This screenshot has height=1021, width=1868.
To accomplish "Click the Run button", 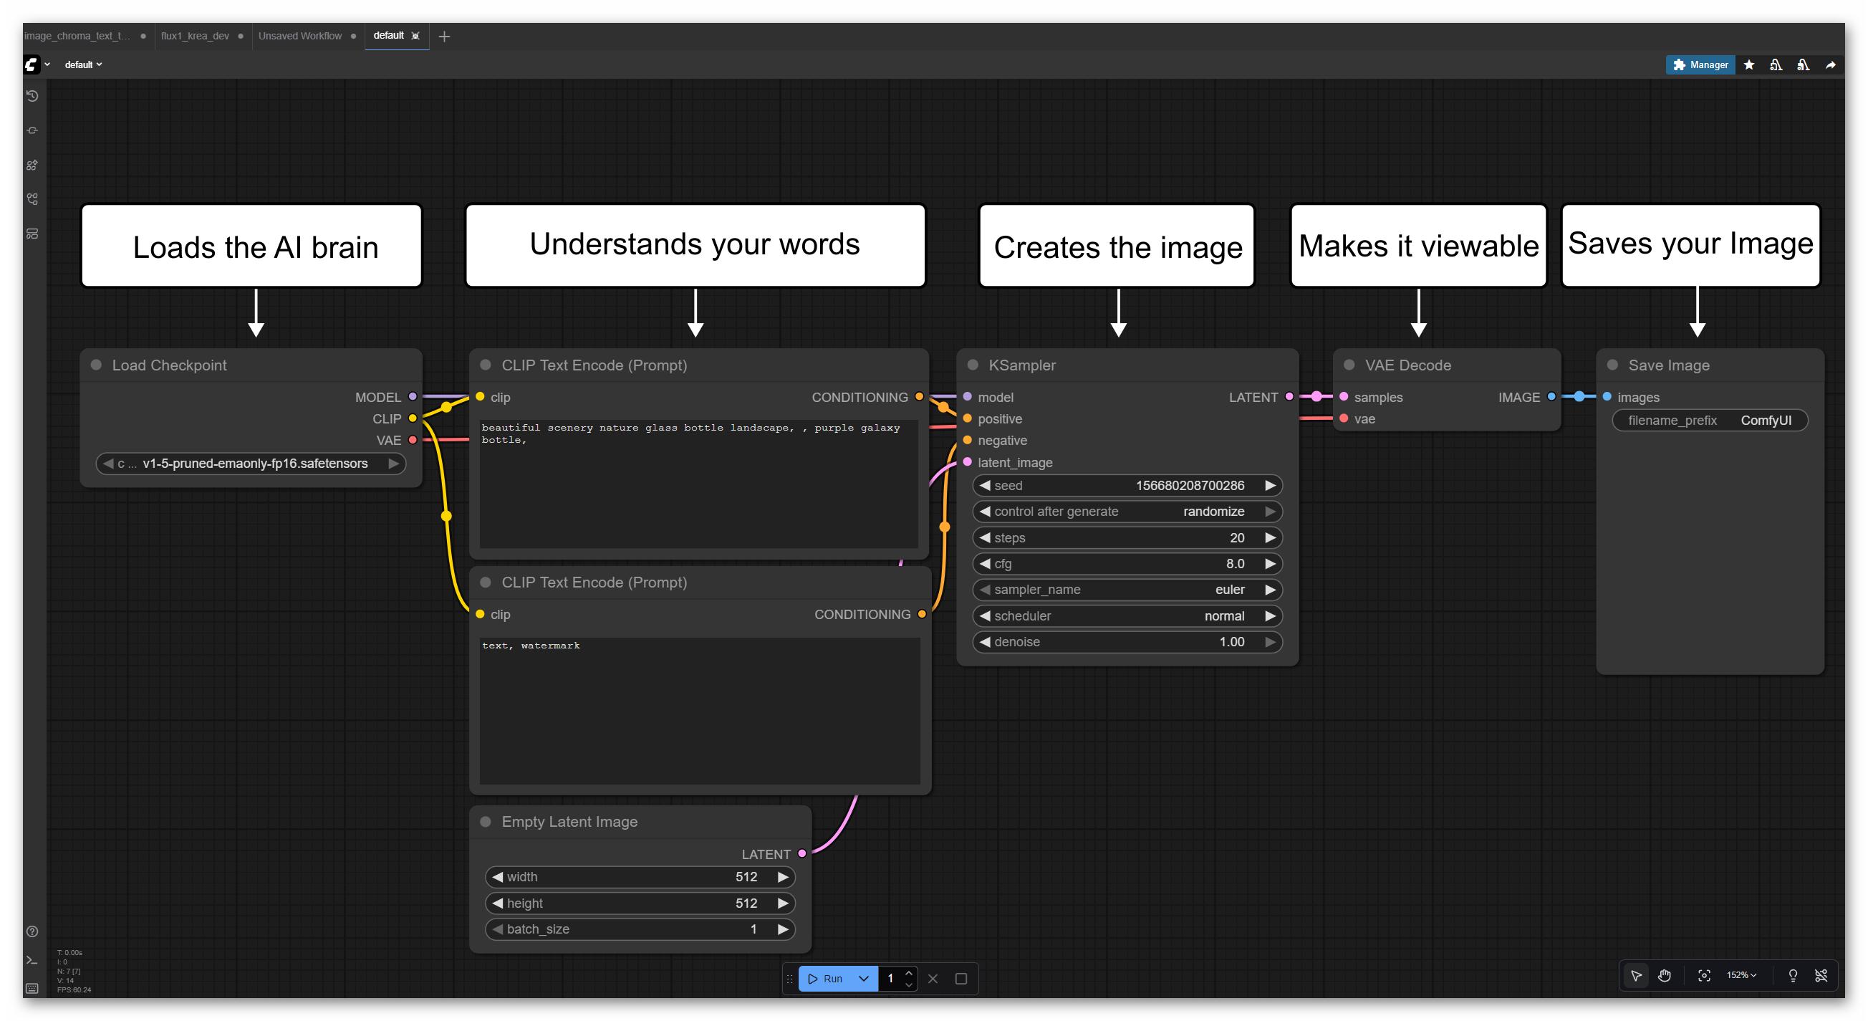I will 827,978.
